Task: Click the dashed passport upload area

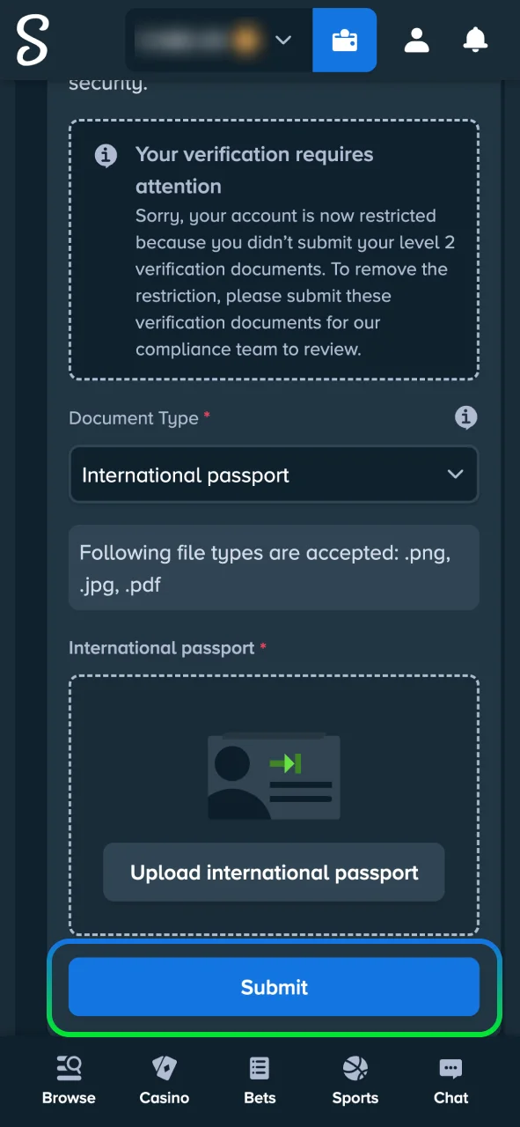Action: (274, 806)
